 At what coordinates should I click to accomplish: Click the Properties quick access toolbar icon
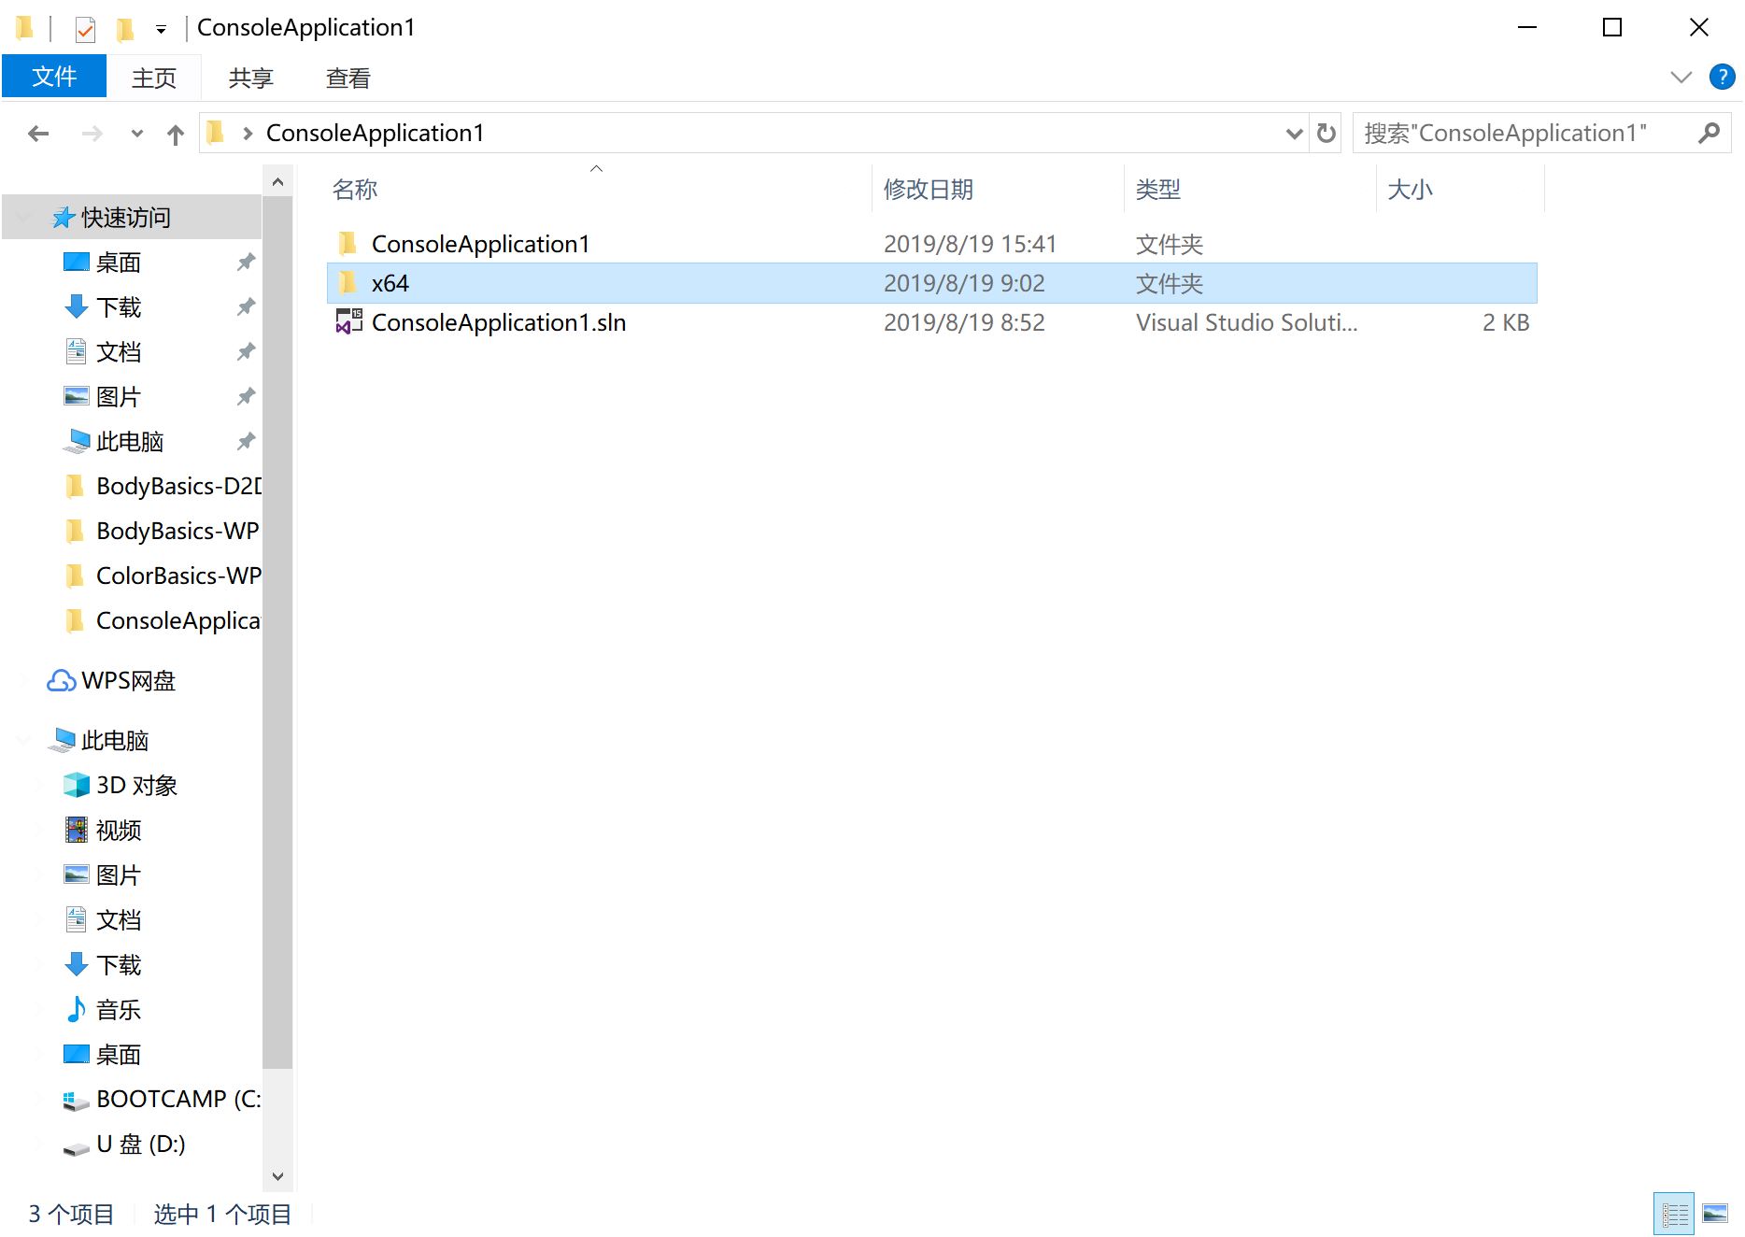(x=85, y=29)
